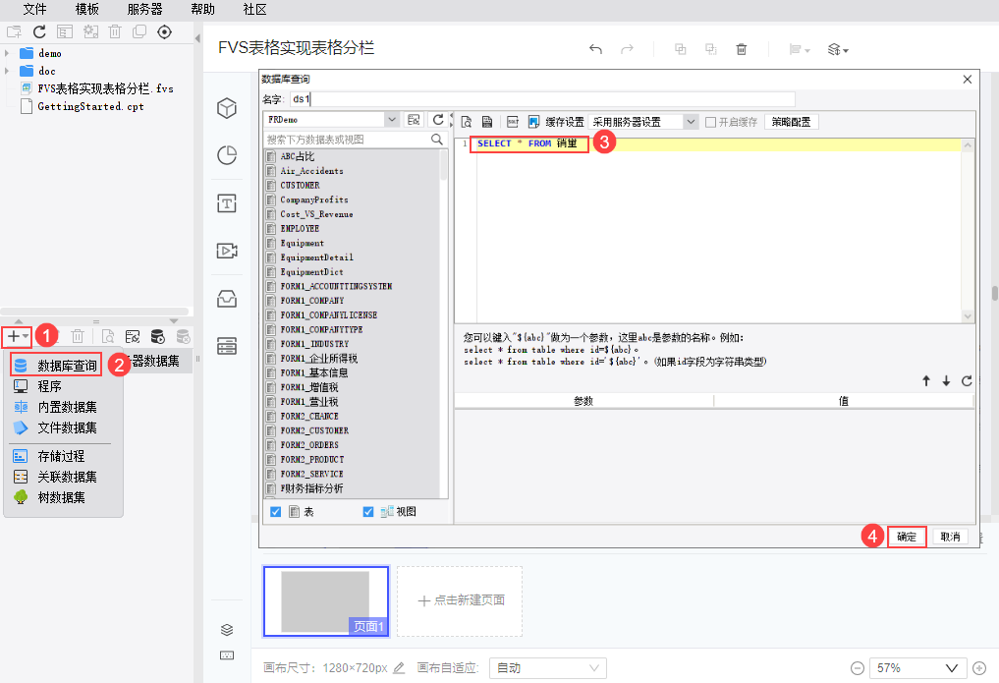999x683 pixels.
Task: Click the refresh tables icon beside FRDemo
Action: tap(438, 119)
